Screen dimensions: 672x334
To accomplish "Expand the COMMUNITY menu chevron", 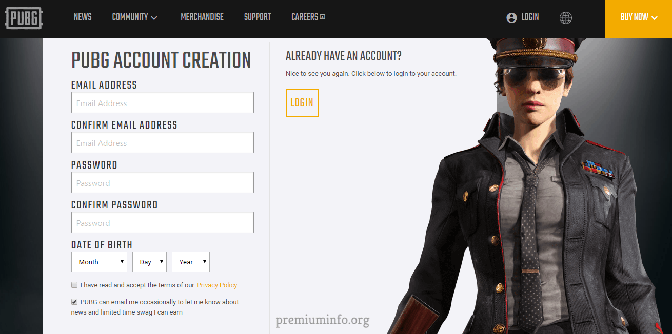I will point(154,18).
